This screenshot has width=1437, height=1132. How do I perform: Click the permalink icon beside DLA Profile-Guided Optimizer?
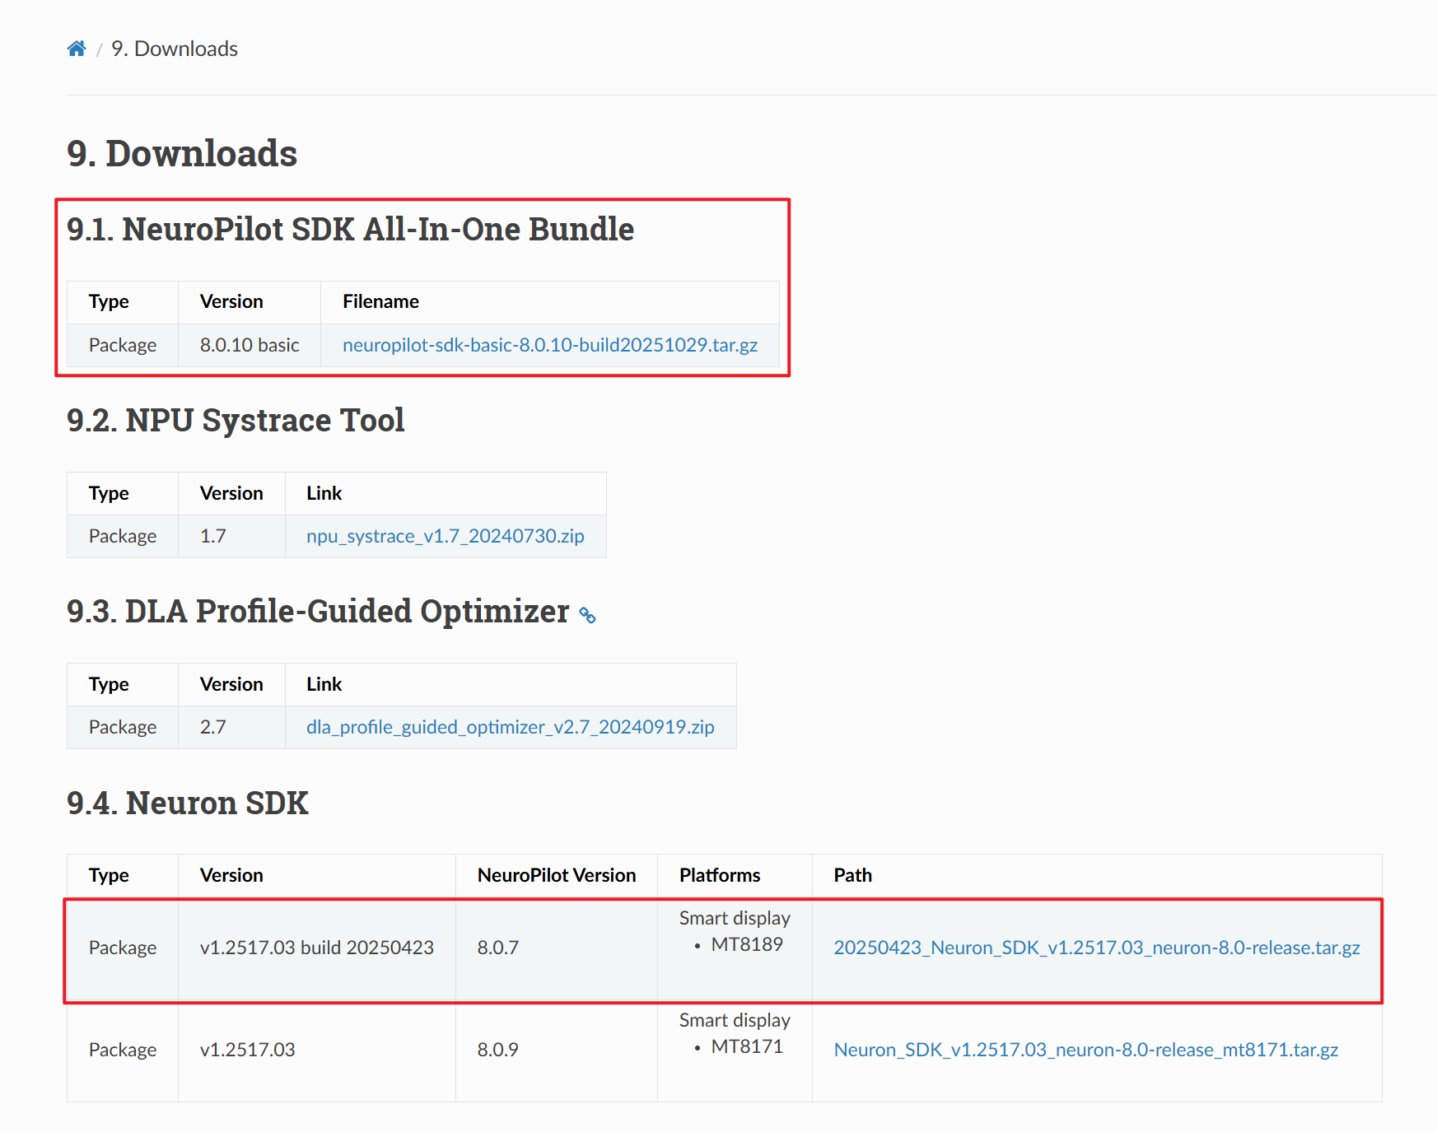[x=587, y=615]
